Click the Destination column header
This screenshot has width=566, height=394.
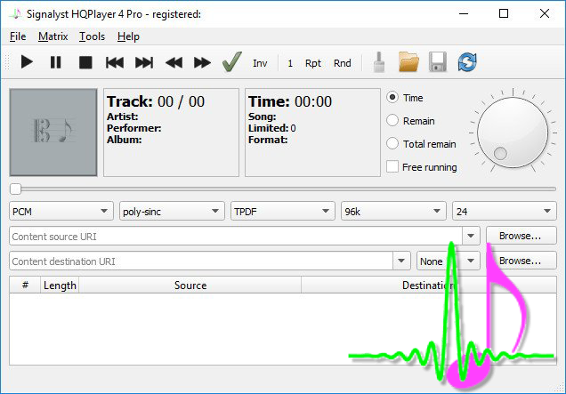pyautogui.click(x=429, y=285)
